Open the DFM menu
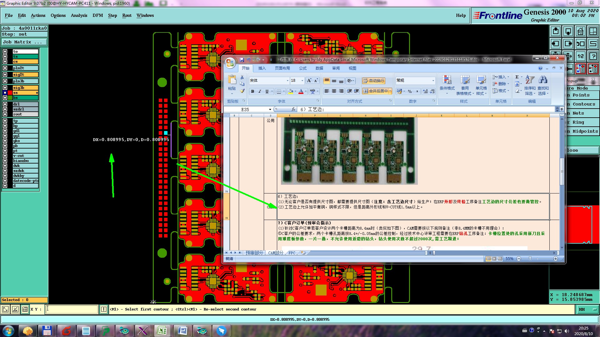This screenshot has height=337, width=600. [97, 15]
